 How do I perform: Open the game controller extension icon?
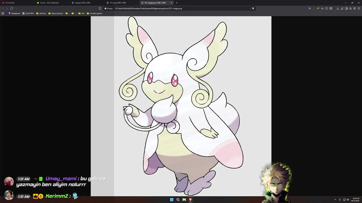pyautogui.click(x=322, y=8)
